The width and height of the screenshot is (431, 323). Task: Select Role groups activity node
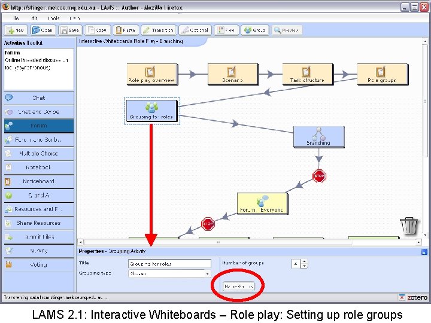(x=383, y=74)
